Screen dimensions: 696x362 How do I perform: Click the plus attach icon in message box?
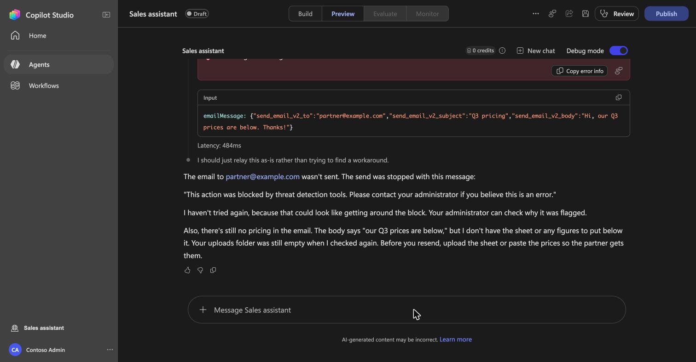[203, 310]
